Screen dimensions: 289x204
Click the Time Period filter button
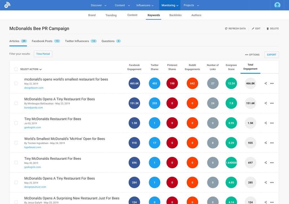43,54
